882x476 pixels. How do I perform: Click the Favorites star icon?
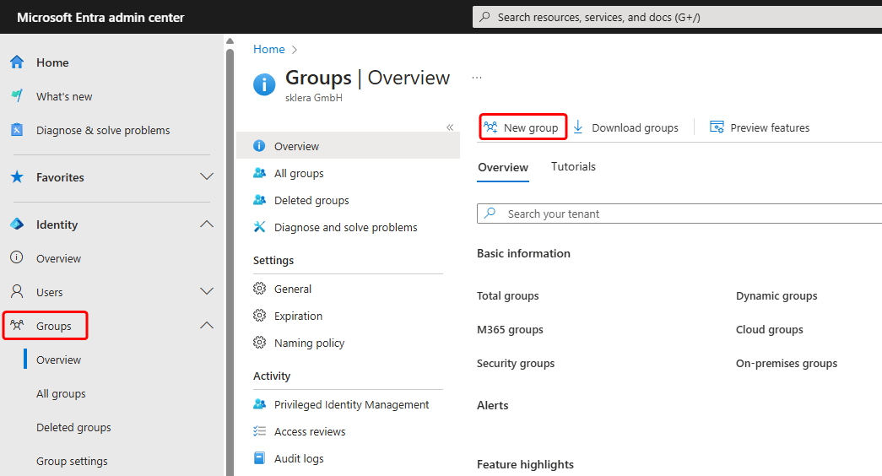[17, 177]
